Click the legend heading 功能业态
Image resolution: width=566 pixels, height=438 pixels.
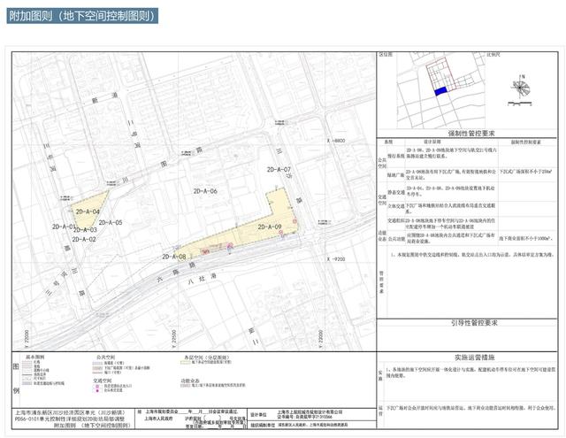click(x=190, y=380)
